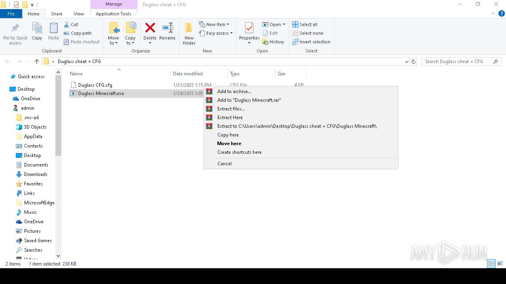Image resolution: width=506 pixels, height=284 pixels.
Task: Click Edit in Open group
Action: (x=270, y=33)
